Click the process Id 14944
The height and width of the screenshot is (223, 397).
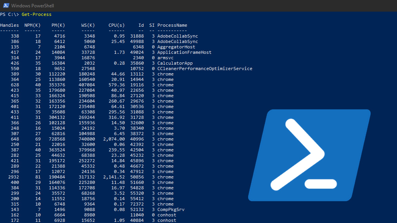(x=137, y=79)
